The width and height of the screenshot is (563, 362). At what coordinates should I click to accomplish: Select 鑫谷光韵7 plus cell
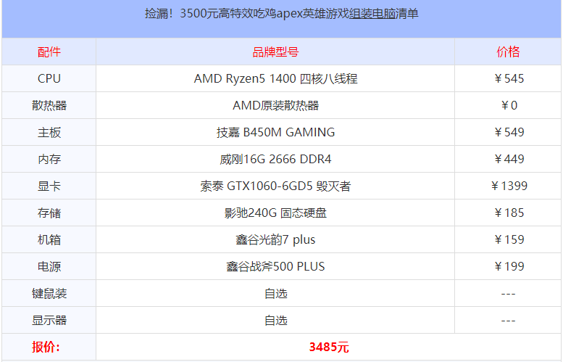275,239
